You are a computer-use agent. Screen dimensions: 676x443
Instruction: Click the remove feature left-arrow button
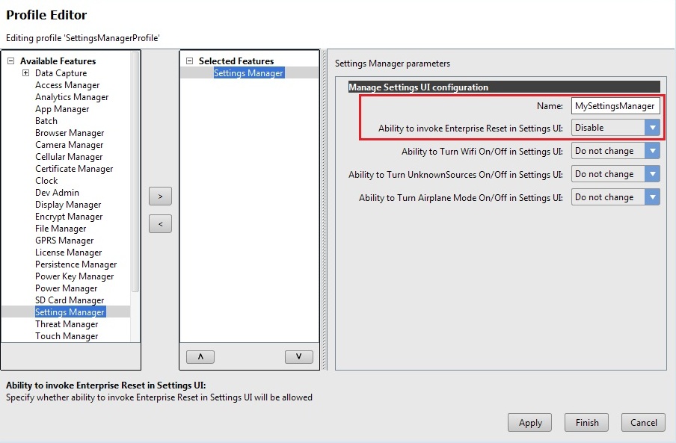[160, 223]
